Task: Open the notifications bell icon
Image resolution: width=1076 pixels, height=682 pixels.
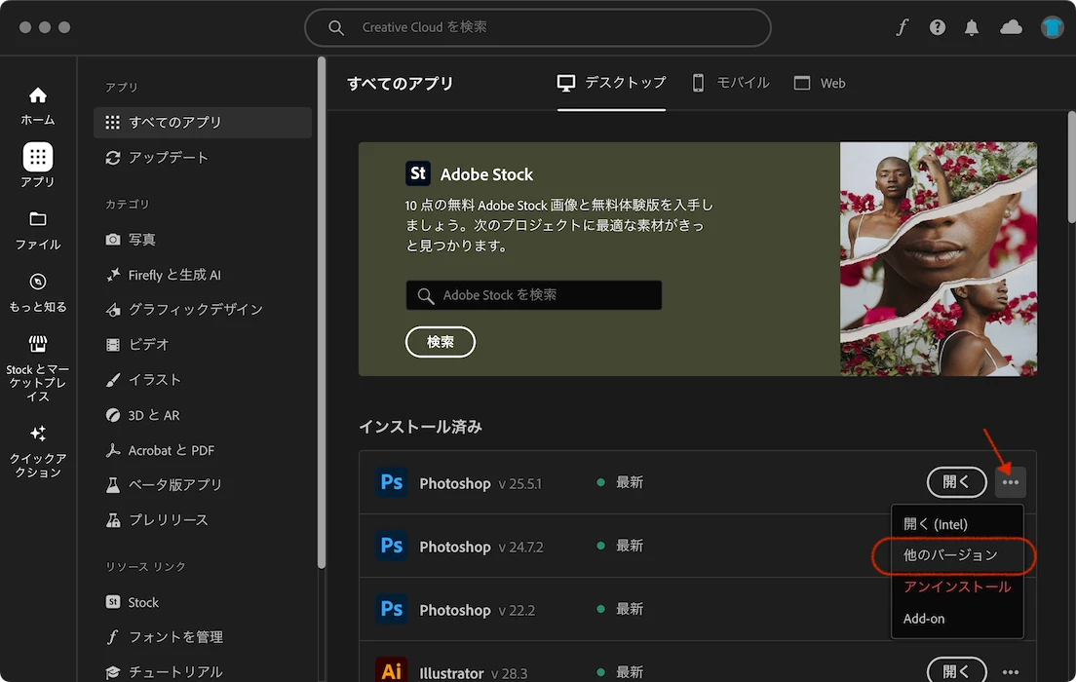Action: (972, 27)
